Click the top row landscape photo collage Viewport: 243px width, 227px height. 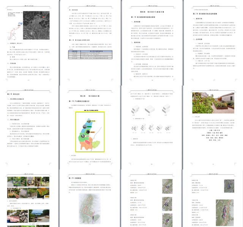point(28,182)
